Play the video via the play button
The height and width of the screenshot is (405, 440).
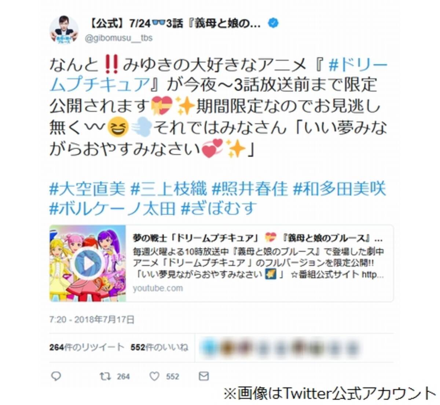tap(87, 263)
